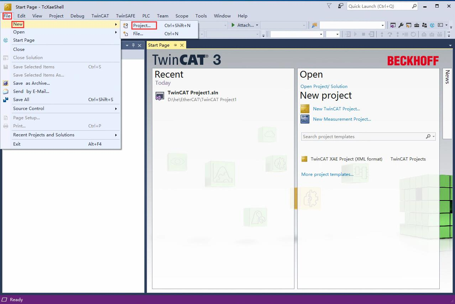455x304 pixels.
Task: Open TwinCAT settings with the wrench icon
Action: [401, 25]
